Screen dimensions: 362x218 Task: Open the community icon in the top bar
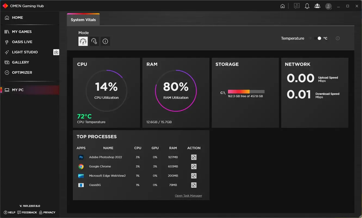coord(317,6)
